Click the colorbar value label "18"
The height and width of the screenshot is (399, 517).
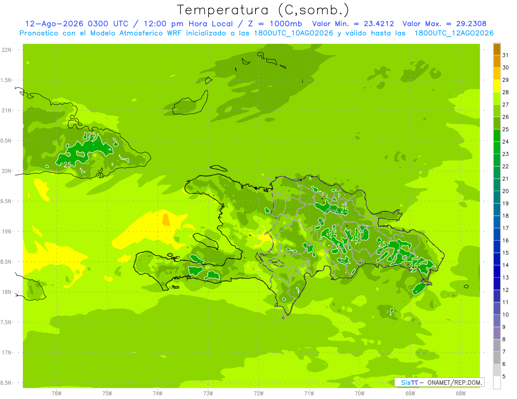pyautogui.click(x=506, y=216)
